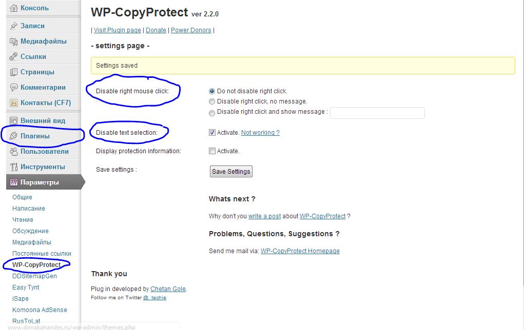
Task: Open Easy Tynt submenu entry
Action: (x=26, y=287)
